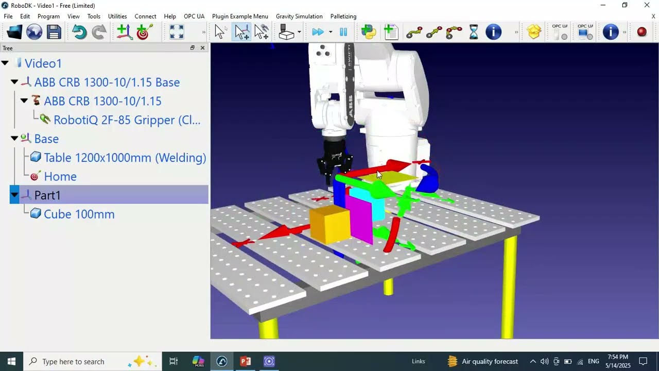The image size is (659, 371).
Task: Add a linear move instruction
Action: pyautogui.click(x=434, y=32)
